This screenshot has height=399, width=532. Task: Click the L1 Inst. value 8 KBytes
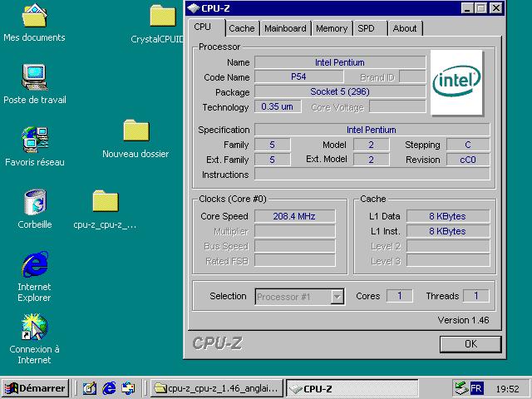point(448,231)
